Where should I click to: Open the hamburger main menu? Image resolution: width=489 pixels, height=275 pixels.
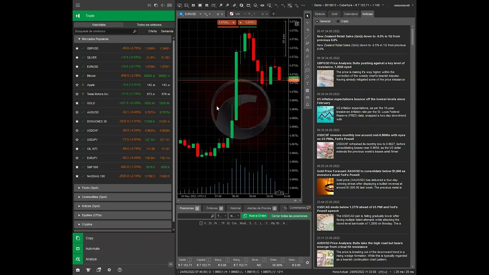[x=78, y=5]
